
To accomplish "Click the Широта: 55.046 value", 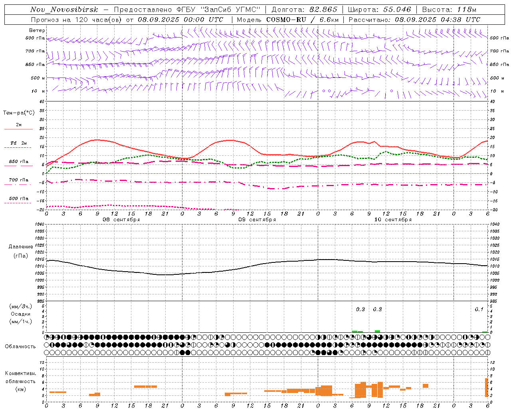I will [380, 10].
